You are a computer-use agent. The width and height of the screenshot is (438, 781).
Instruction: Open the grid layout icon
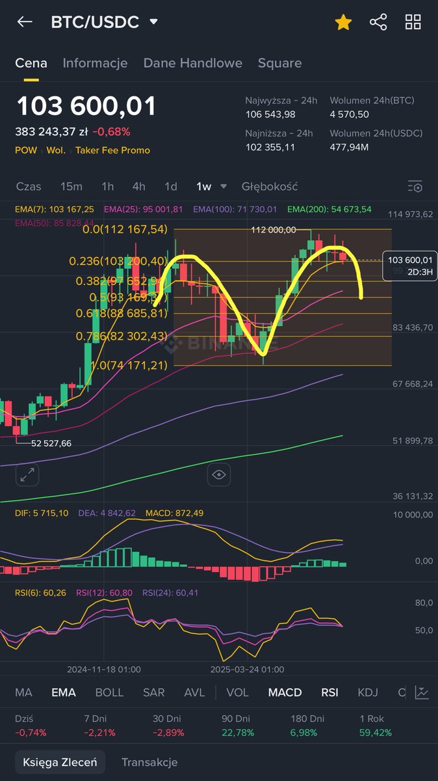413,22
